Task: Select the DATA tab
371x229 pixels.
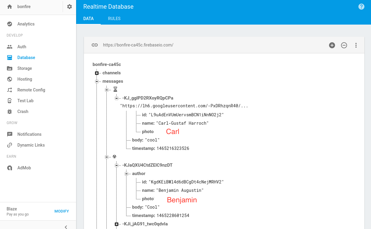Action: [88, 19]
